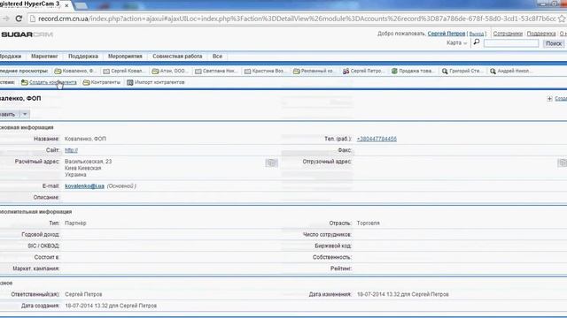Copy billing address icon next to Расчётный адрес

point(271,163)
